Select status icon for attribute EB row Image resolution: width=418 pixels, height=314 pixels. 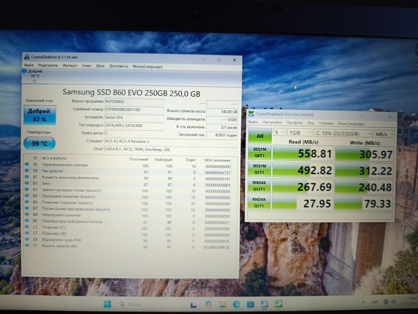click(27, 239)
